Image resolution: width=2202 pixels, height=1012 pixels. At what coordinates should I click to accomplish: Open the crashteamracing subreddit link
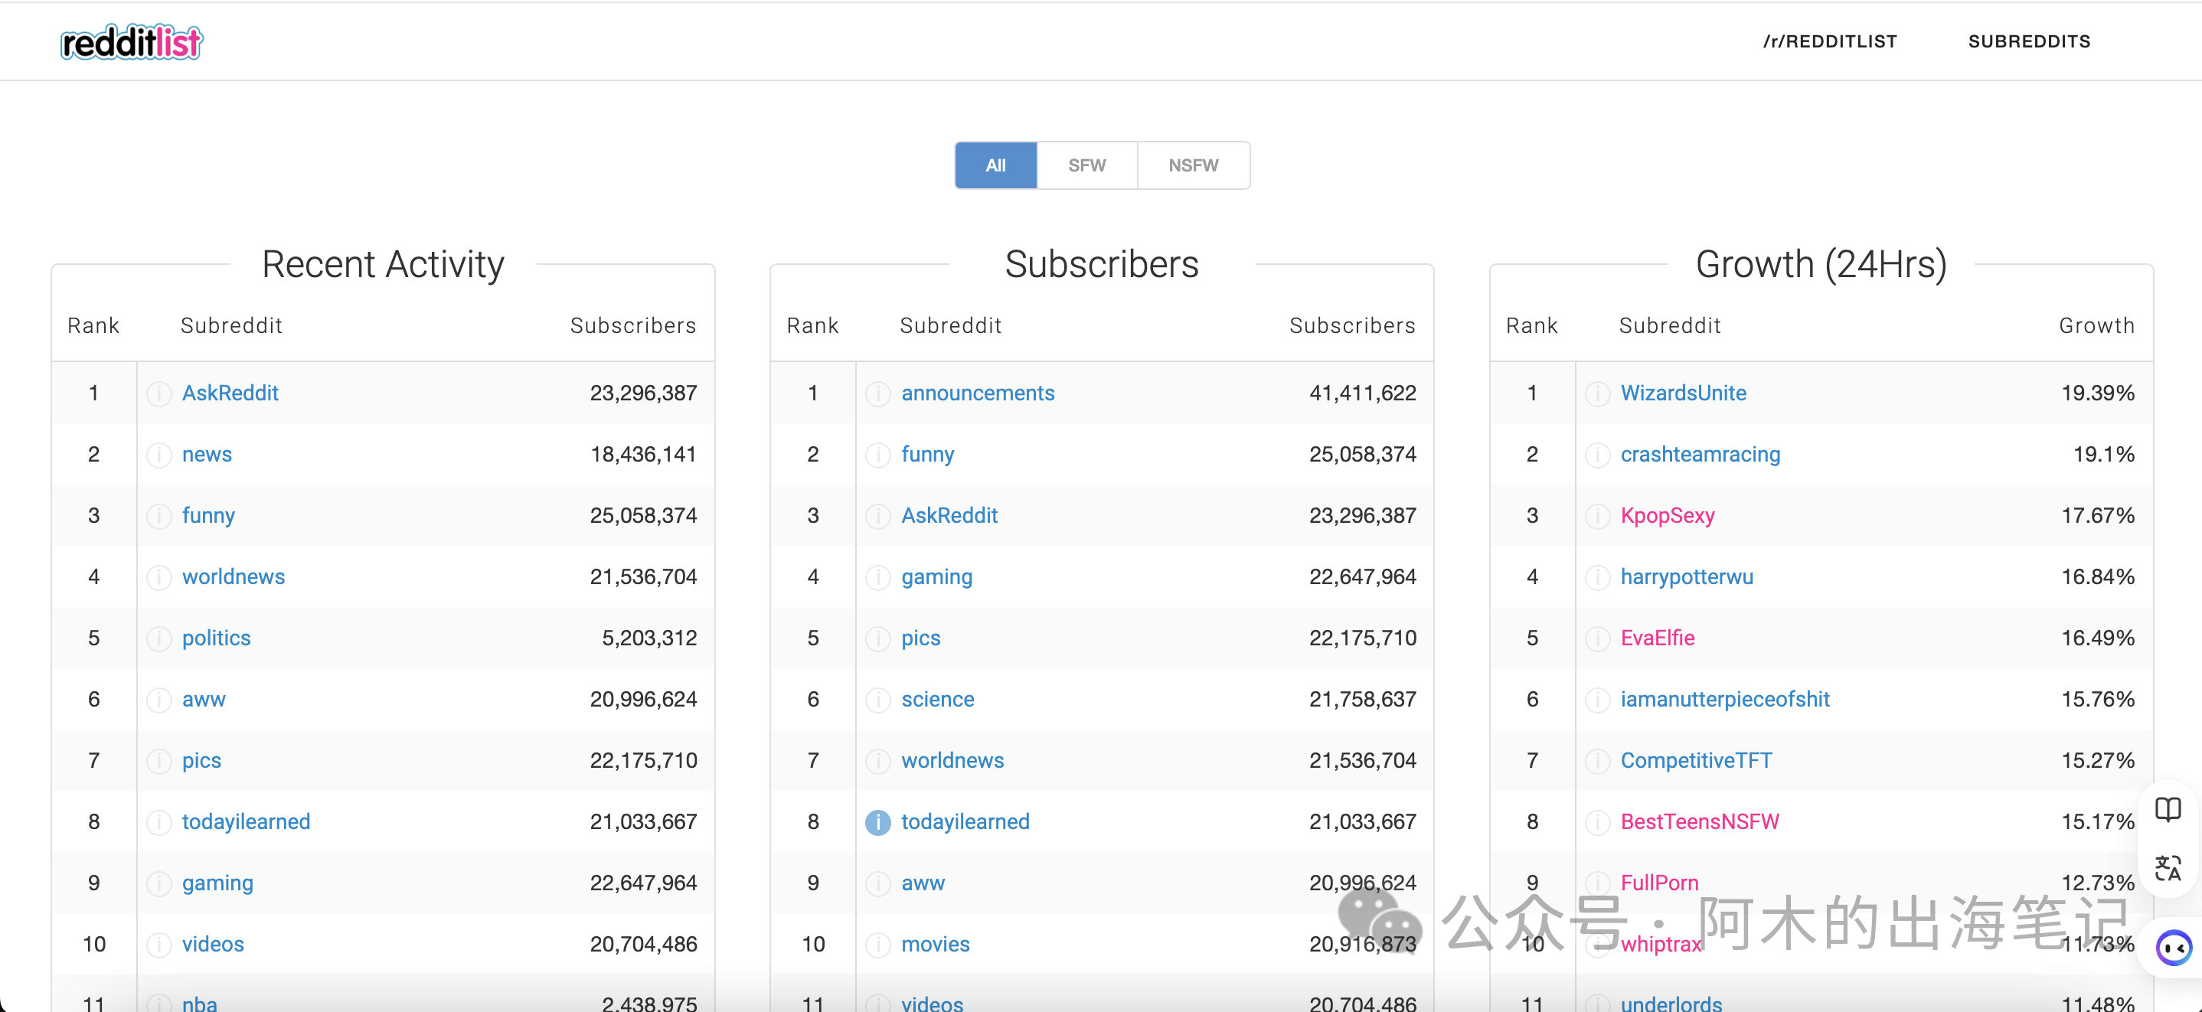[1700, 455]
